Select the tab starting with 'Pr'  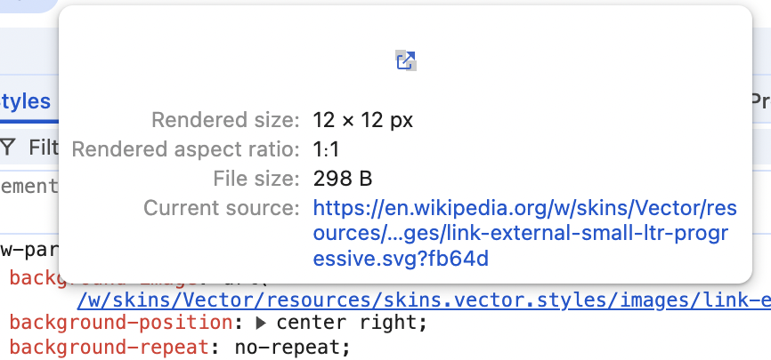coord(761,101)
